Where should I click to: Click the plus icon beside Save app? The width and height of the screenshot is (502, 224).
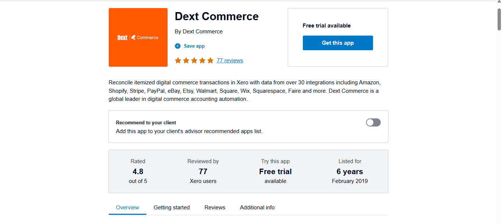(178, 46)
